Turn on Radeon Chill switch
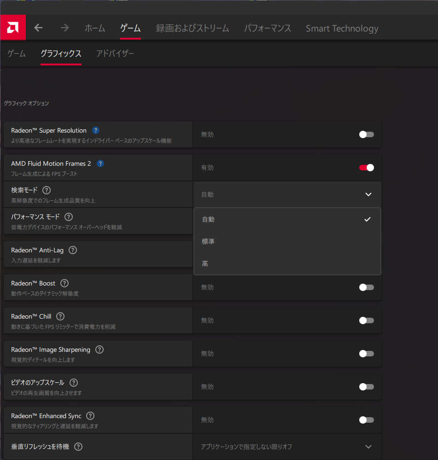Image resolution: width=438 pixels, height=460 pixels. (367, 320)
